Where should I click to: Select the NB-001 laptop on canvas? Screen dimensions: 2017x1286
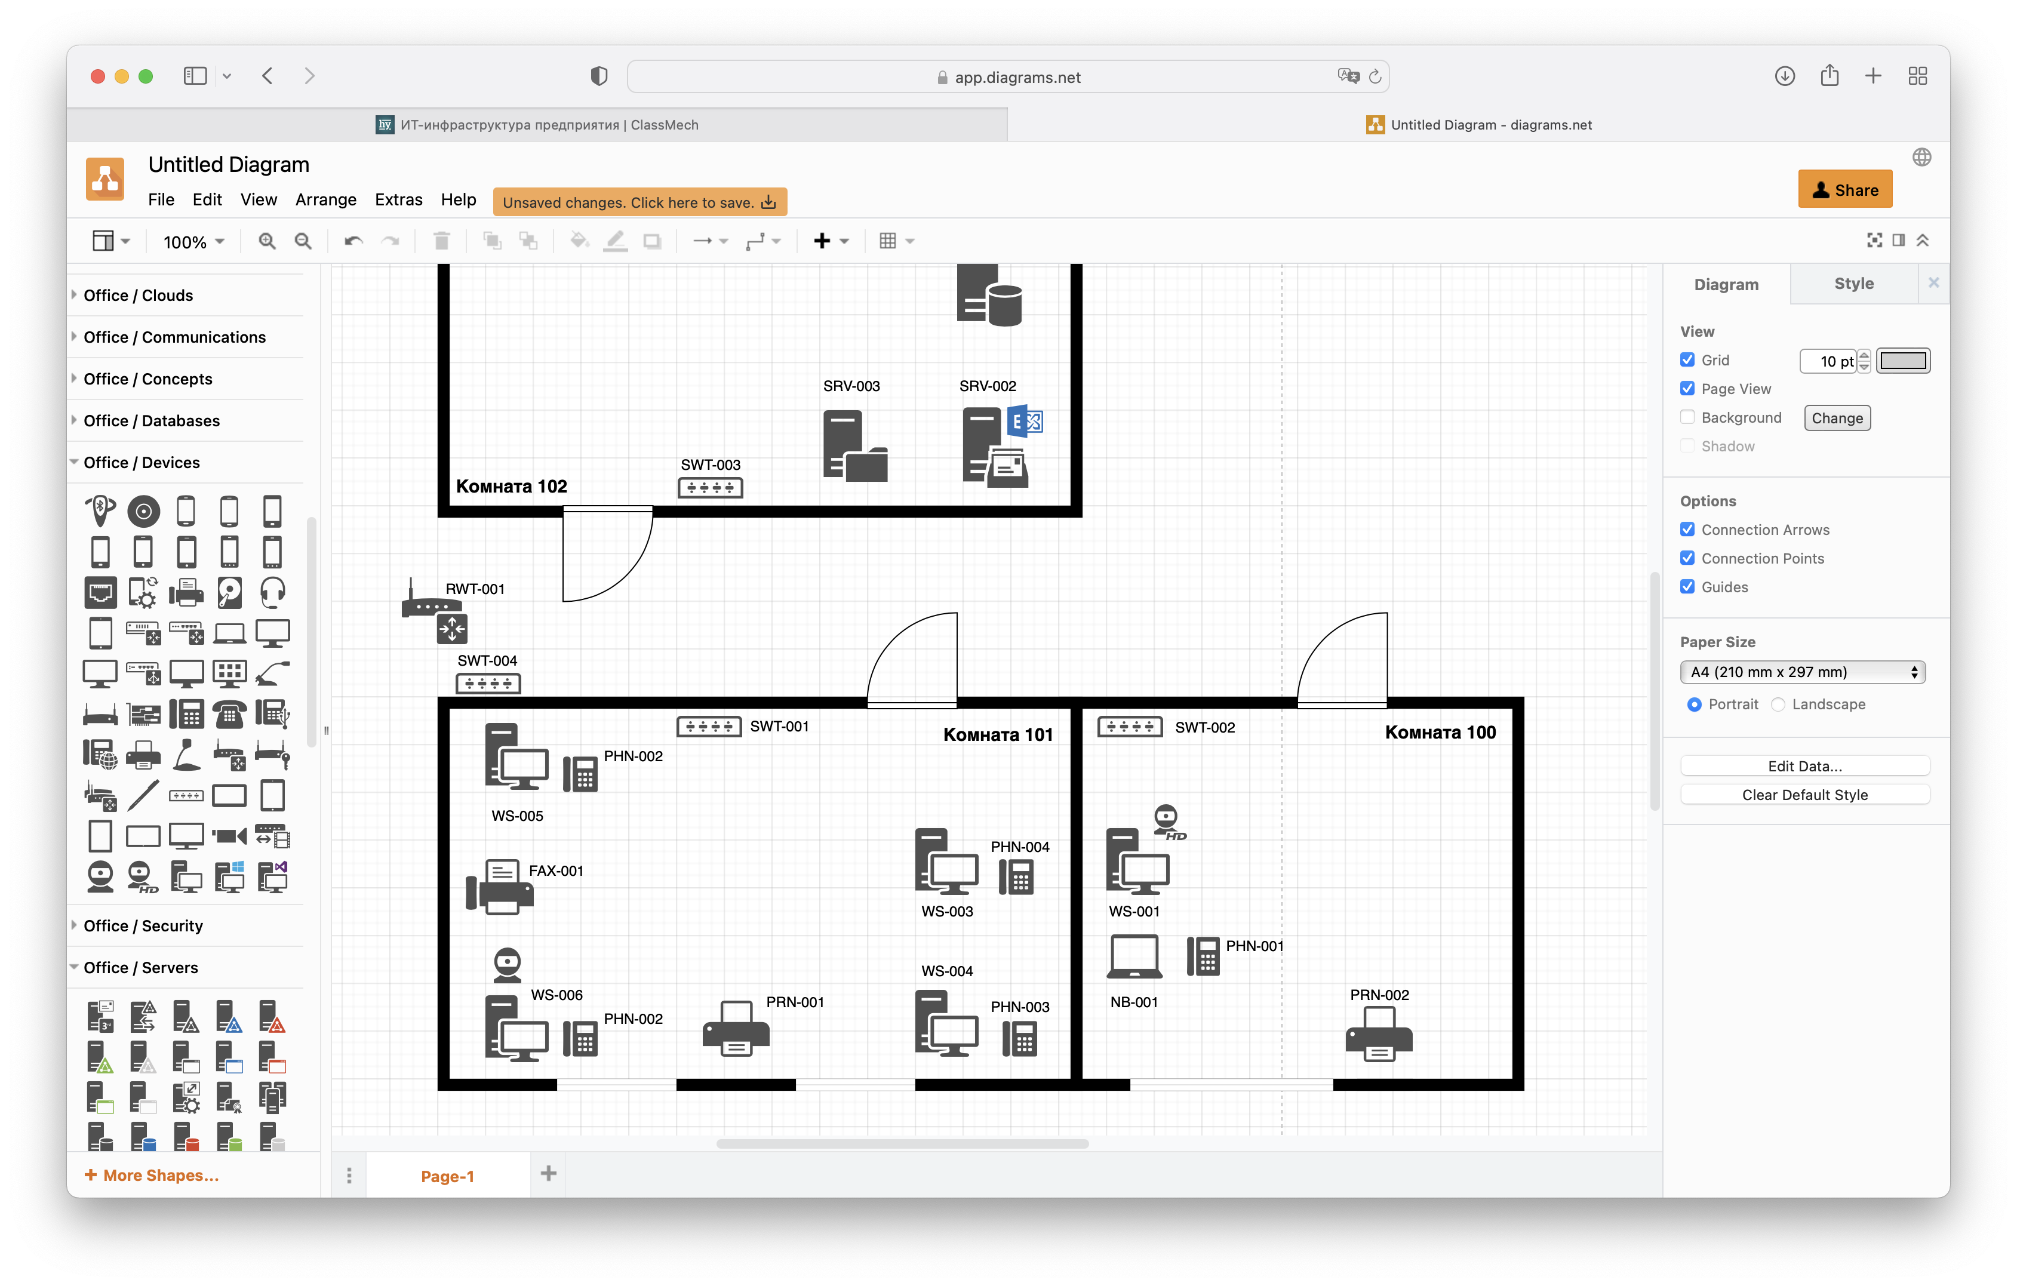click(x=1134, y=957)
